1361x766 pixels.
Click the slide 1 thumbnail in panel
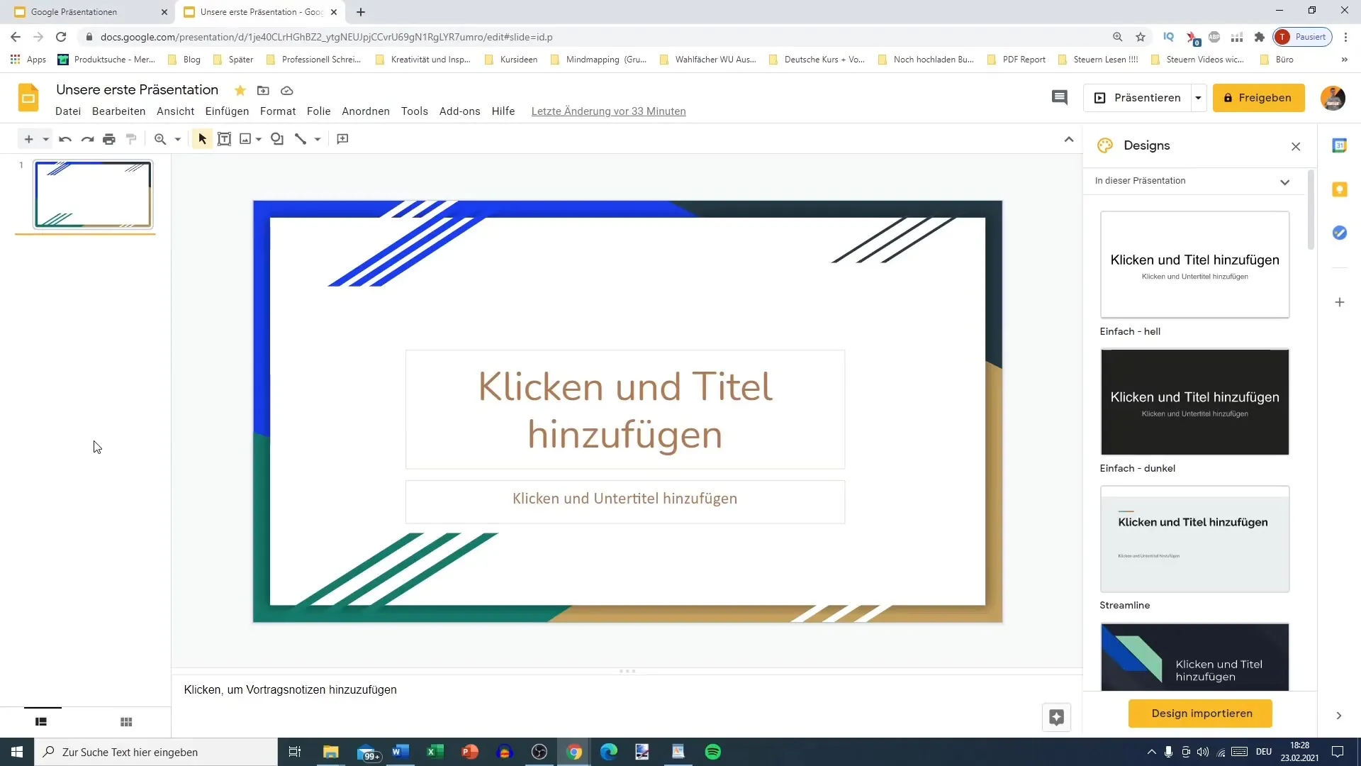(x=94, y=194)
